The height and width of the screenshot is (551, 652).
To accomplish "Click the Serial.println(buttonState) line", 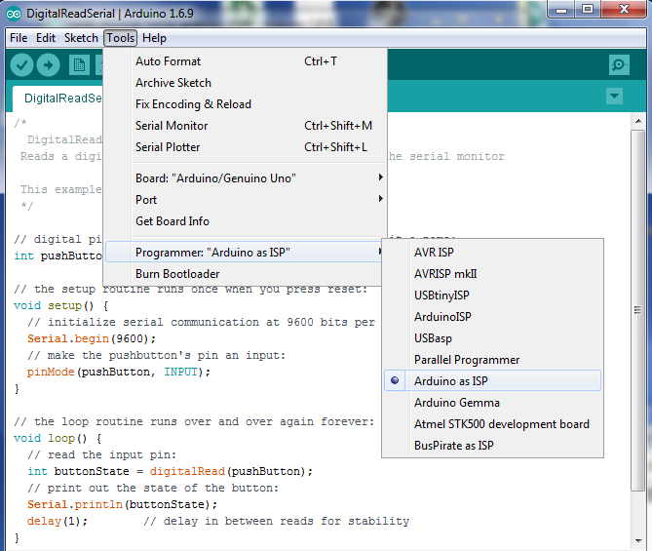I will pos(122,504).
